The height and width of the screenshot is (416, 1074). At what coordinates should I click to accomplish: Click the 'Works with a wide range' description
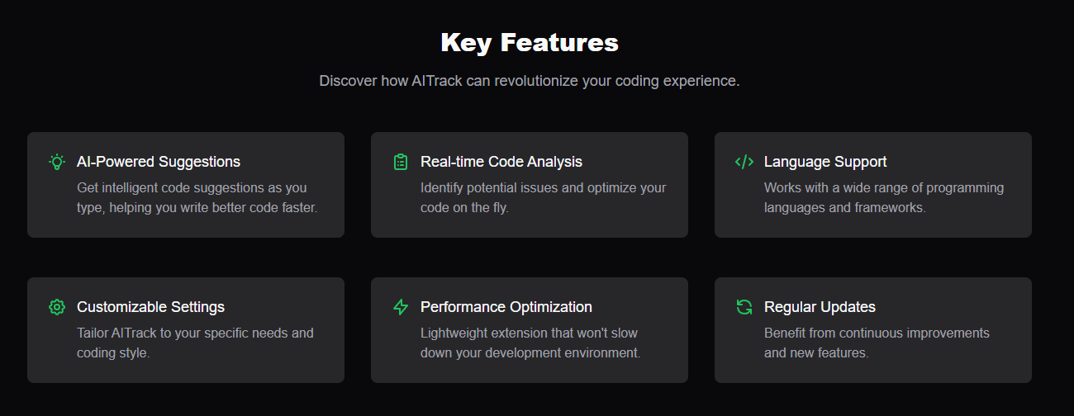click(884, 198)
